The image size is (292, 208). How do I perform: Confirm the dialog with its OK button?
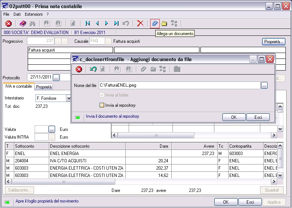(x=234, y=117)
